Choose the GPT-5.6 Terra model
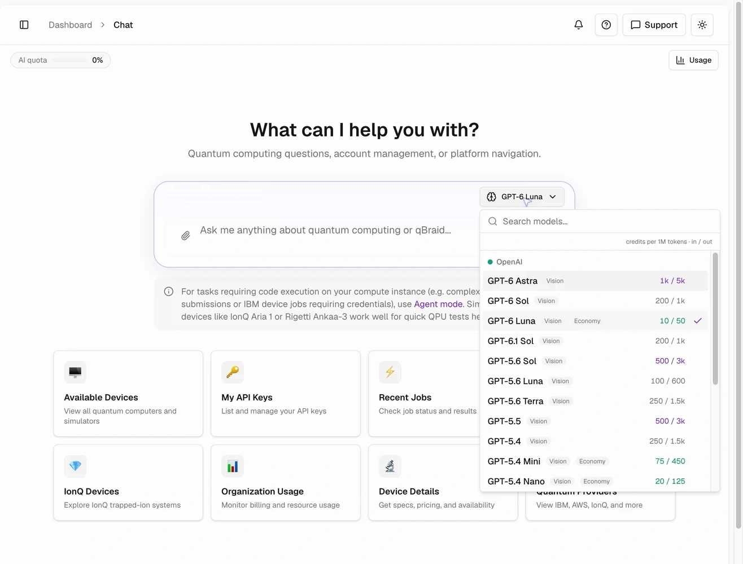 595,401
